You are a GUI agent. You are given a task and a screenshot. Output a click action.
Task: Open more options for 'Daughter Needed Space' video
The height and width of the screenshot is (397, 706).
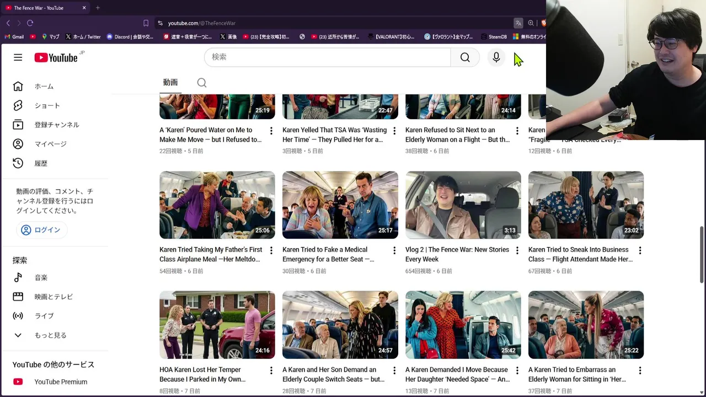pos(517,371)
